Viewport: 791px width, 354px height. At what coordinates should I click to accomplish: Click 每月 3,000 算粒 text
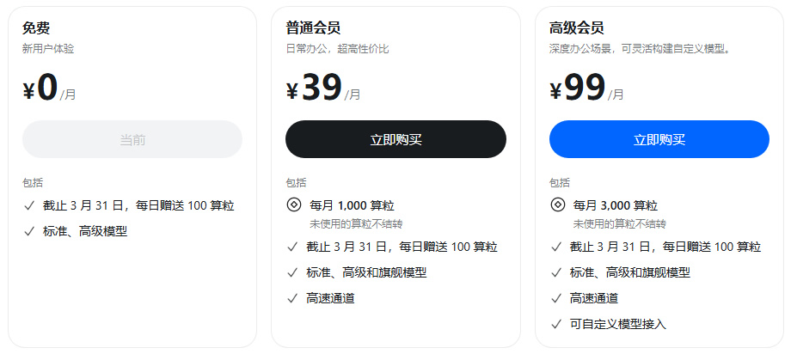tap(616, 205)
